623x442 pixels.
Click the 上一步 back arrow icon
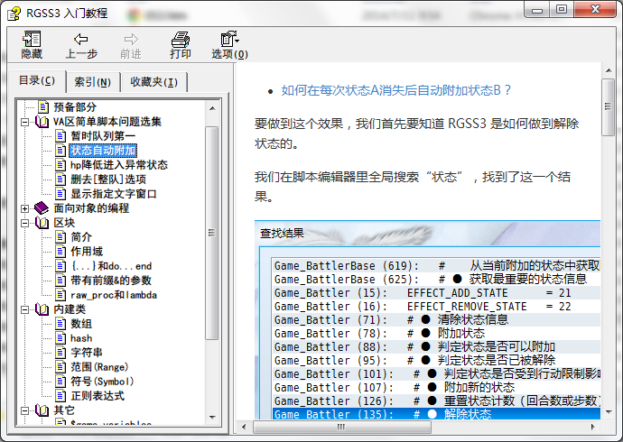pos(81,40)
